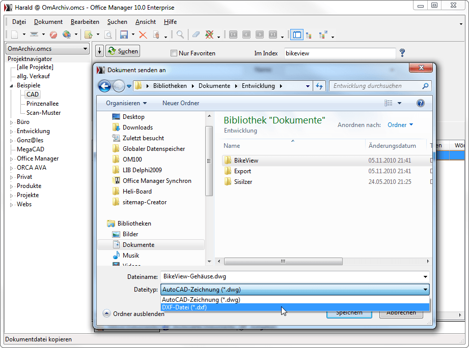This screenshot has width=469, height=348.
Task: Click the tree with window toolbar icon
Action: [323, 35]
